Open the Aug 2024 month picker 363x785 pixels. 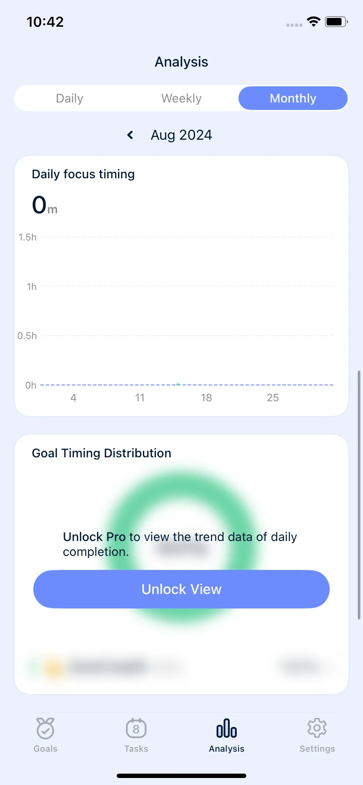coord(181,135)
